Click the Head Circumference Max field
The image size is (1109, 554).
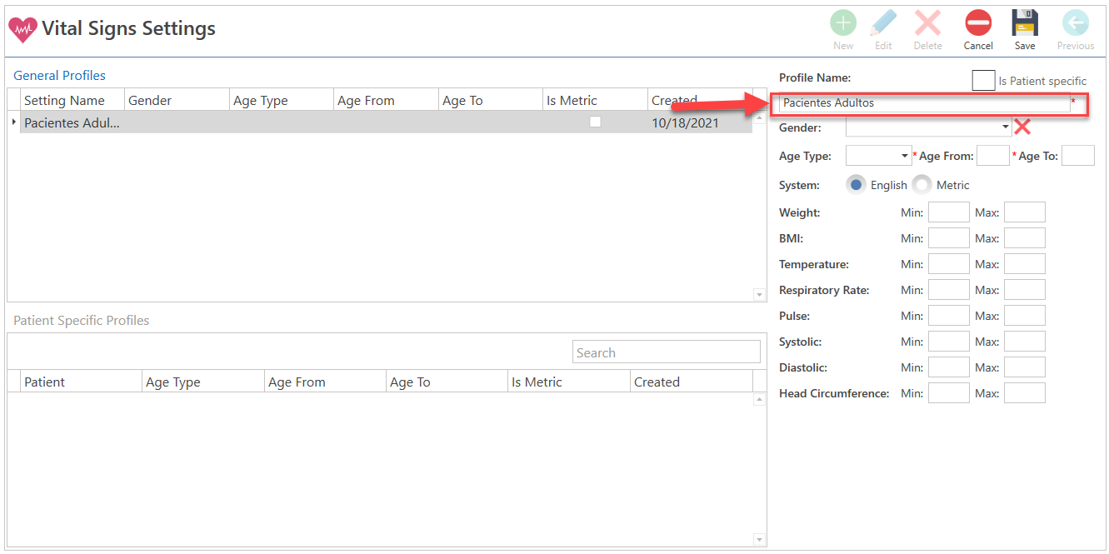[1024, 393]
